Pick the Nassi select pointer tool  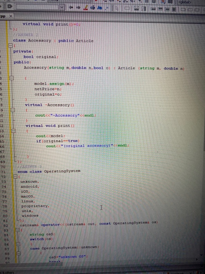click(117, 8)
